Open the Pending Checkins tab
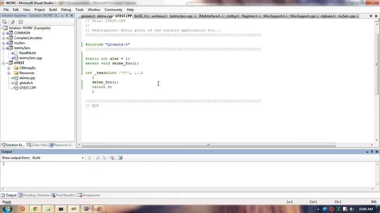Screen dimensions: 380x213 [x=34, y=195]
